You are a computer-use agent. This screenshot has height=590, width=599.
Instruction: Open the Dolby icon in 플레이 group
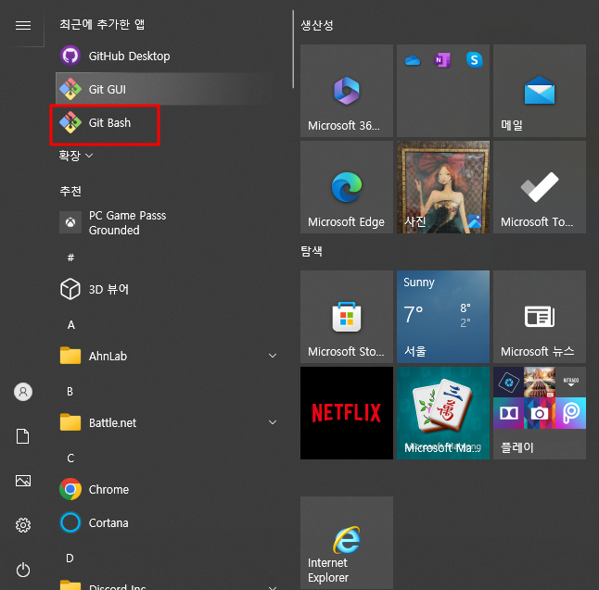tap(508, 413)
